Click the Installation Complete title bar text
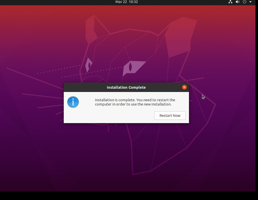Image resolution: width=258 pixels, height=200 pixels. (126, 87)
